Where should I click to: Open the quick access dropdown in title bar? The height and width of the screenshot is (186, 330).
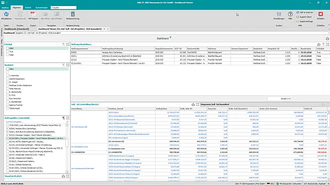click(x=6, y=3)
